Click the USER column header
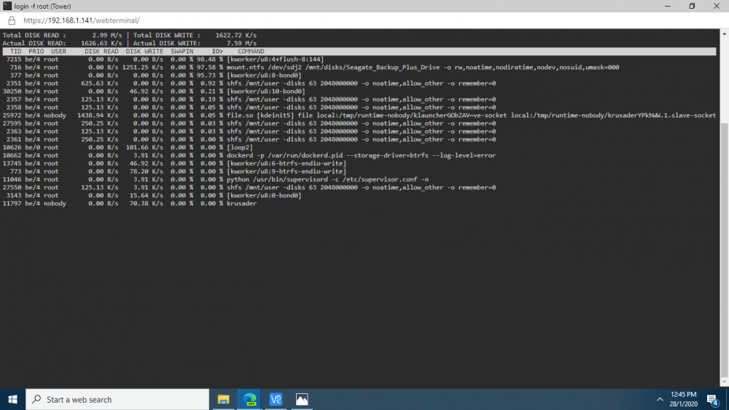Image resolution: width=729 pixels, height=410 pixels. tap(58, 52)
